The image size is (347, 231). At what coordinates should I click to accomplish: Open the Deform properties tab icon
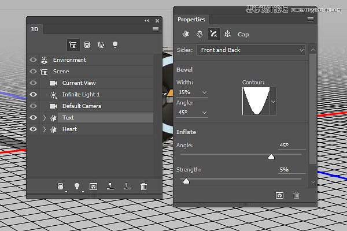click(200, 34)
